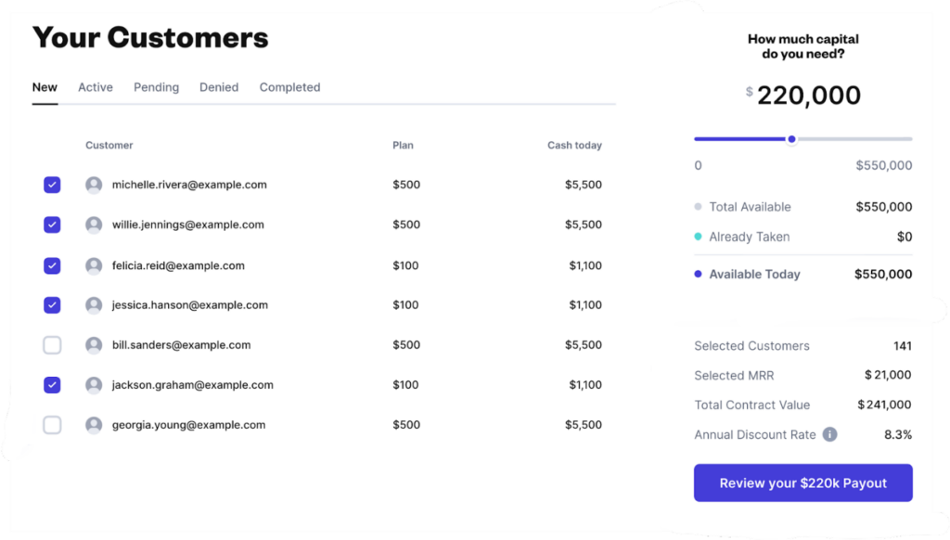
Task: Click michelle.rivera's avatar icon
Action: coord(94,185)
